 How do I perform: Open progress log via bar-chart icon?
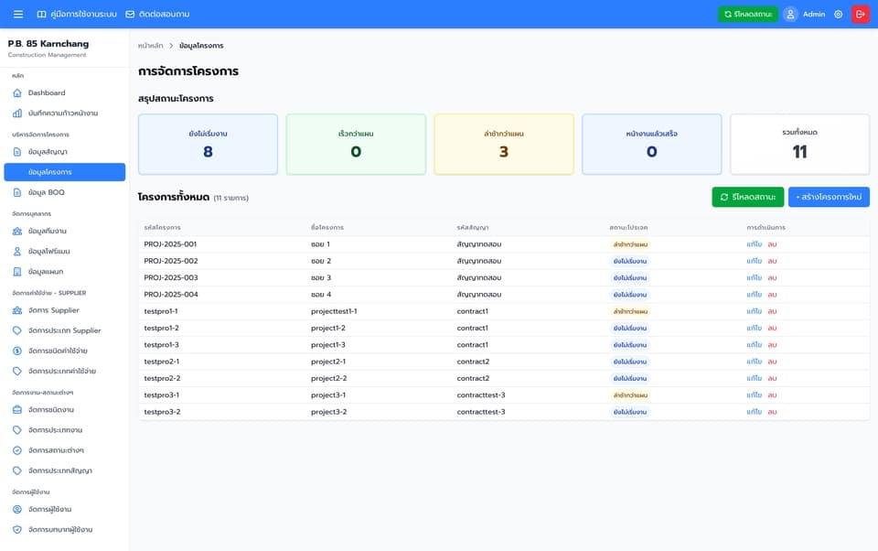click(x=17, y=113)
